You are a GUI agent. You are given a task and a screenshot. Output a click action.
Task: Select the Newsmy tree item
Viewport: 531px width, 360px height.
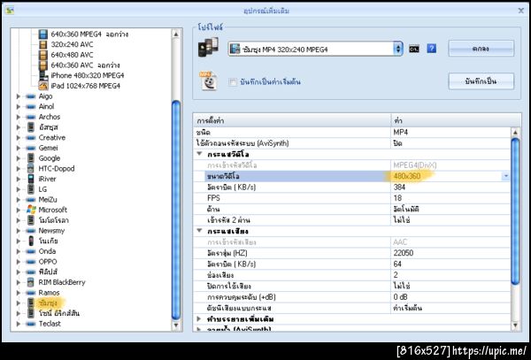[x=51, y=231]
